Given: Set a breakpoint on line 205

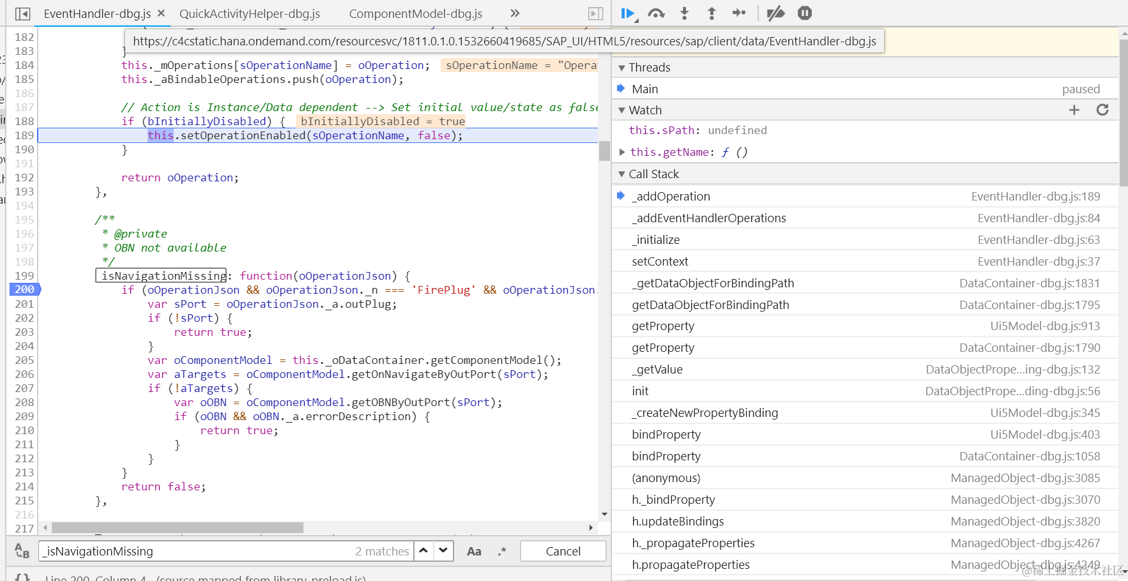Looking at the screenshot, I should (x=24, y=360).
